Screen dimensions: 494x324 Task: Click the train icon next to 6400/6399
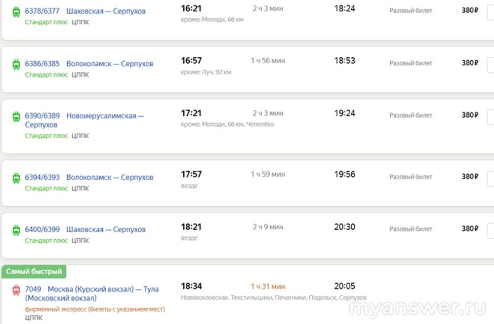point(16,230)
